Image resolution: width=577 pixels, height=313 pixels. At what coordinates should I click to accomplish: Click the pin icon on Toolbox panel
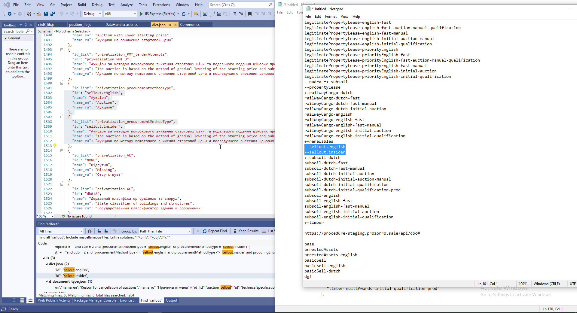coord(26,25)
